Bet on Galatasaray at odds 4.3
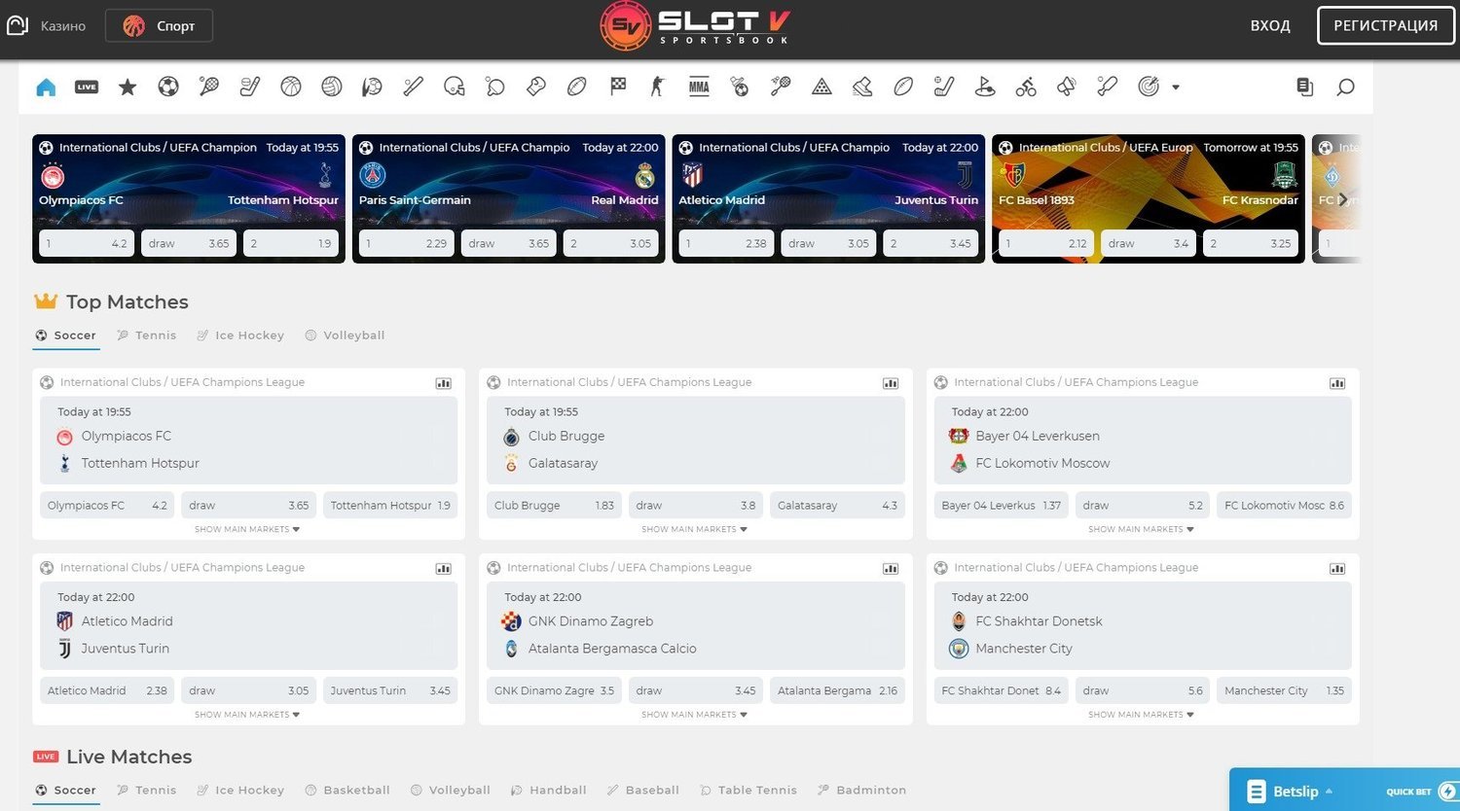 pyautogui.click(x=836, y=506)
